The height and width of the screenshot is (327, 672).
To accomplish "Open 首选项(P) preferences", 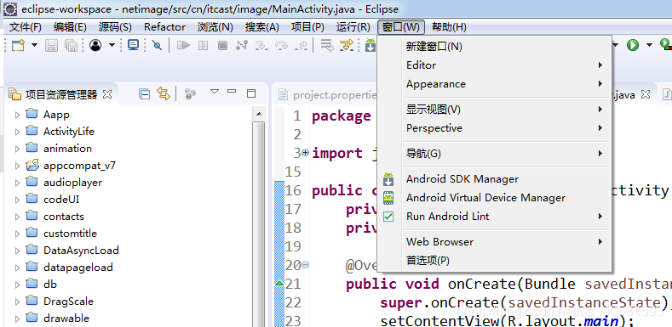I will click(x=494, y=260).
